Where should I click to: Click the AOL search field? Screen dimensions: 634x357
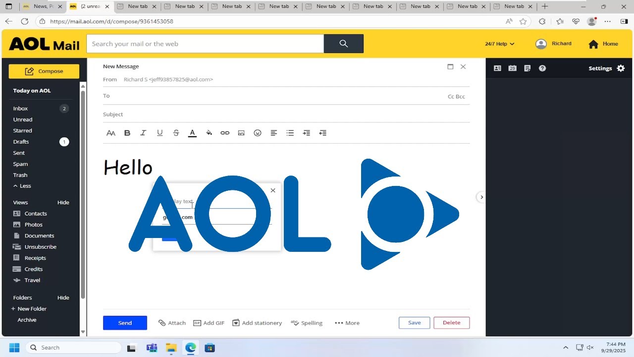[205, 44]
